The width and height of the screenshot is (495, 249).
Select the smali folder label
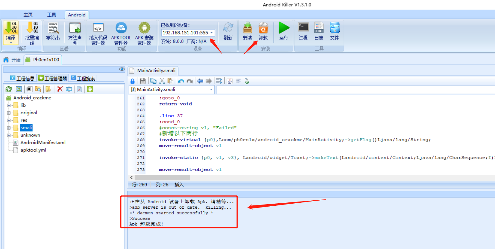[26, 128]
